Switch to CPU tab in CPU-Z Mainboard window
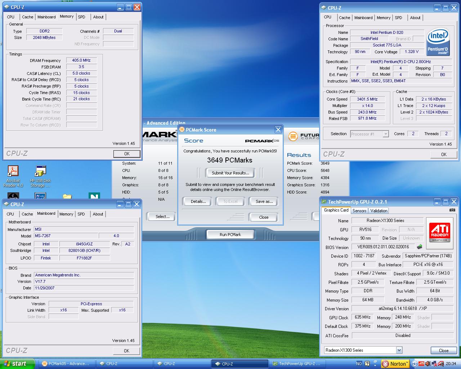 click(x=10, y=214)
